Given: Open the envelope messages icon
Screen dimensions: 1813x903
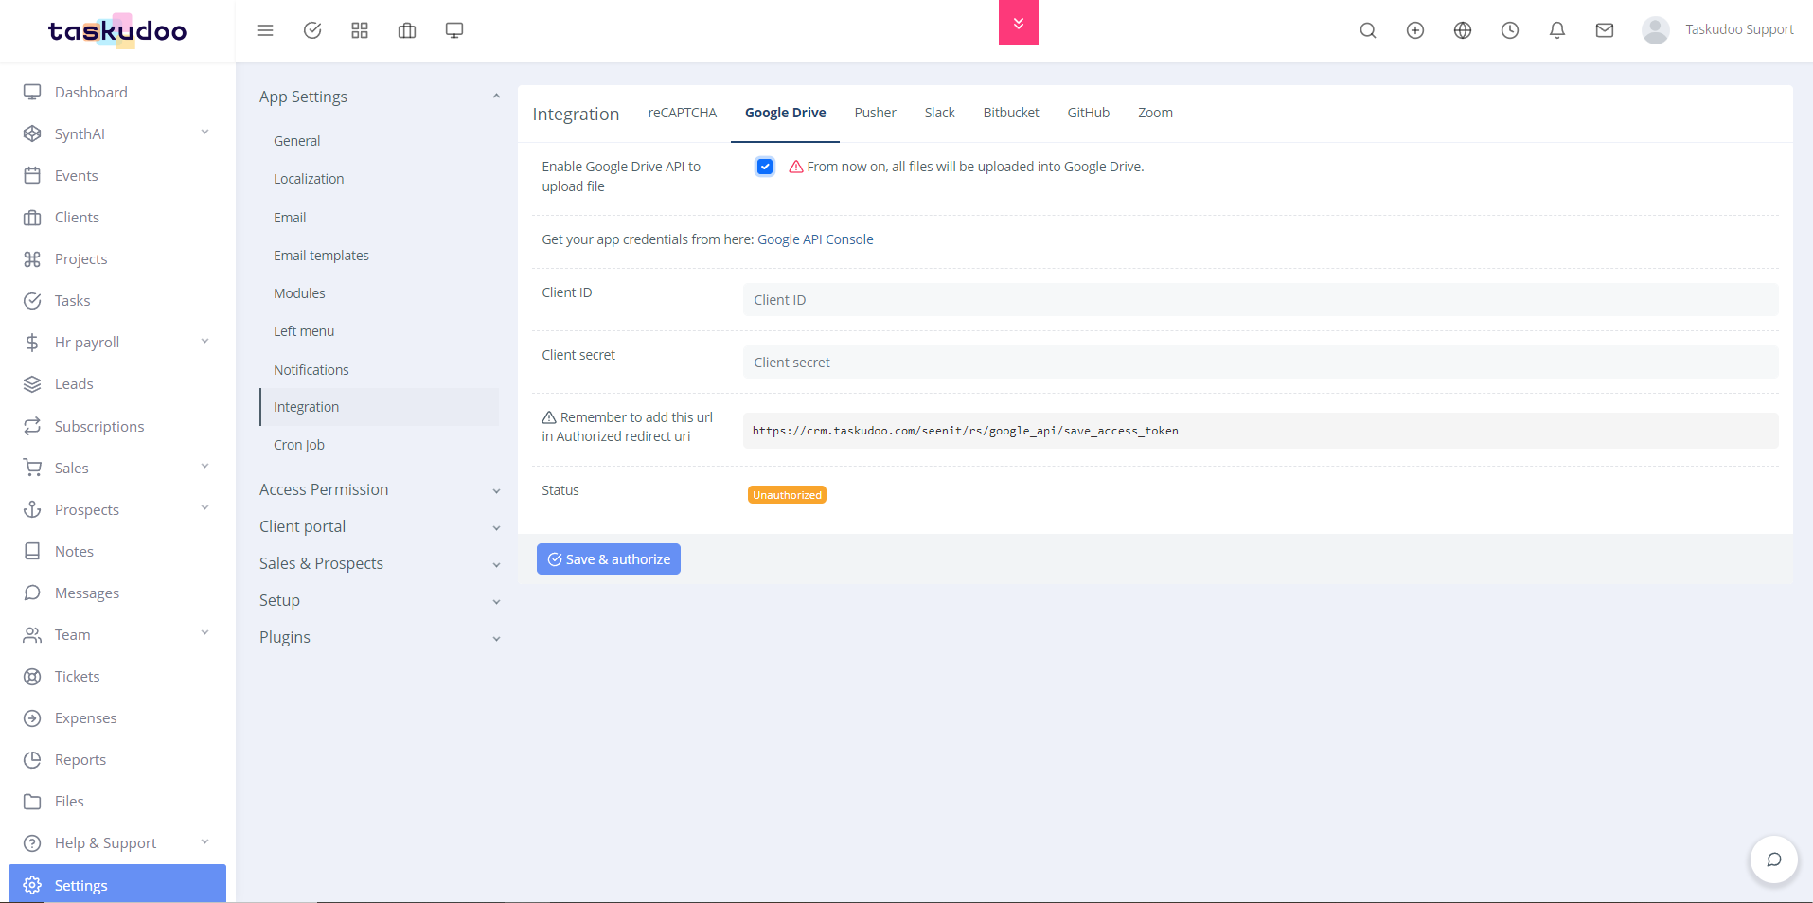Looking at the screenshot, I should pyautogui.click(x=1605, y=30).
